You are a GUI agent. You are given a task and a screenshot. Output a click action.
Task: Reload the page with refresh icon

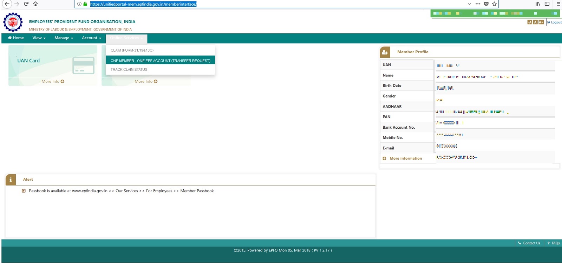[x=26, y=4]
